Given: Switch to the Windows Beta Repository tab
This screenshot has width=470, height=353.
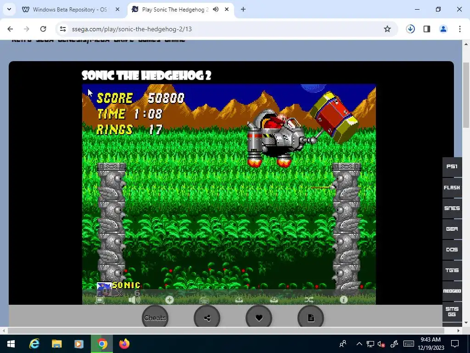Looking at the screenshot, I should click(x=70, y=9).
